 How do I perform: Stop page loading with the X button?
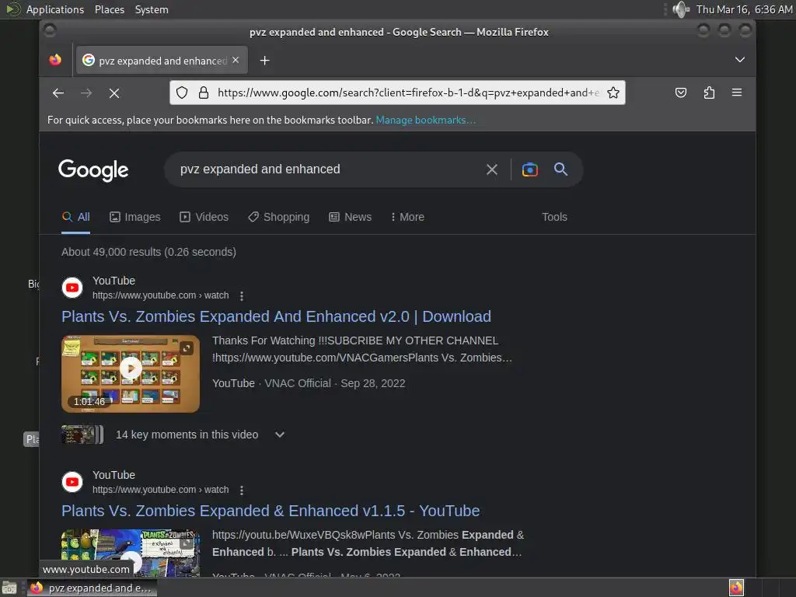tap(114, 93)
